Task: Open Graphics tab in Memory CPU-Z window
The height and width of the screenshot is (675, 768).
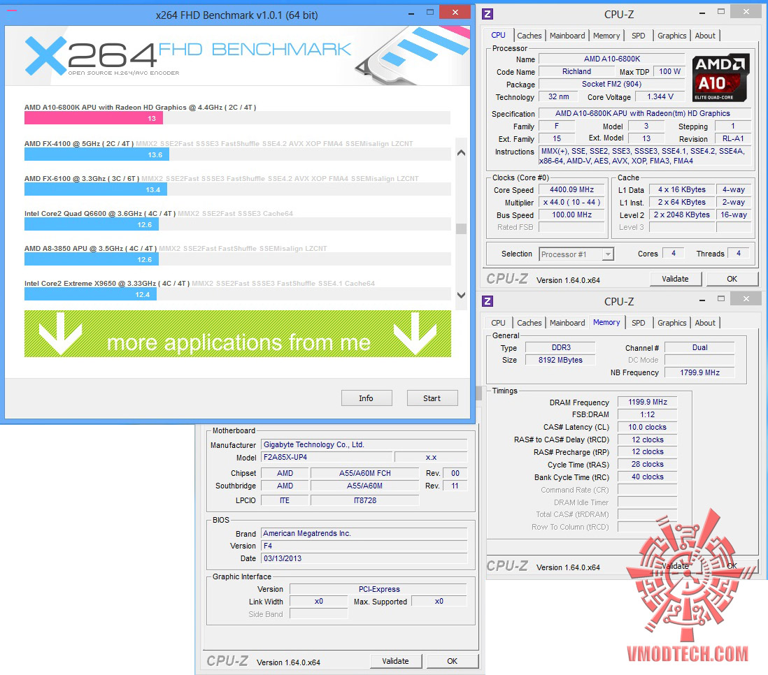Action: (x=671, y=323)
